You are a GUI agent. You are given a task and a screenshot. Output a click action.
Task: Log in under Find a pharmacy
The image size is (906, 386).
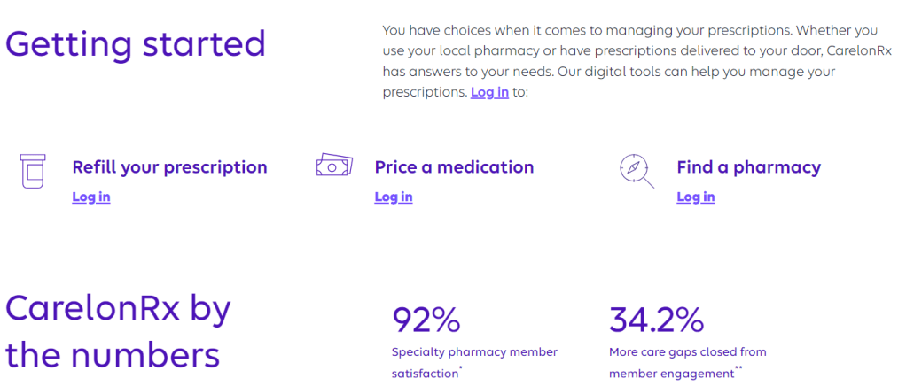696,197
